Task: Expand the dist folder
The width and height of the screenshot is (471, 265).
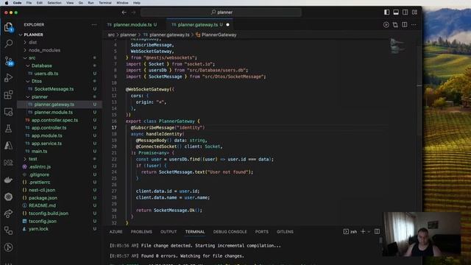Action: (x=32, y=43)
